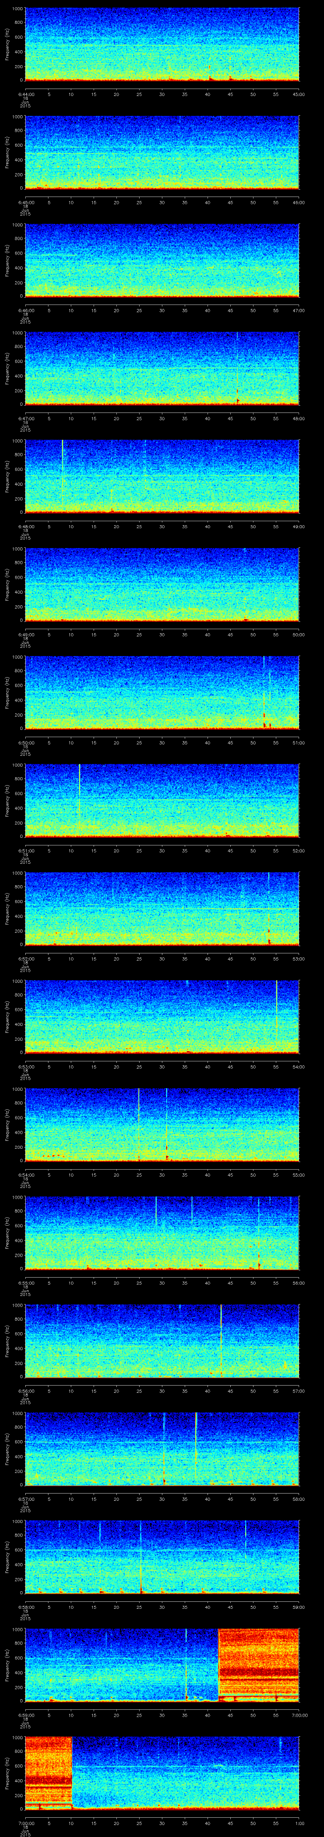Open the spectrogram panel starting at 6:46:00
Viewport: 324px width, 1837px height.
(x=162, y=260)
